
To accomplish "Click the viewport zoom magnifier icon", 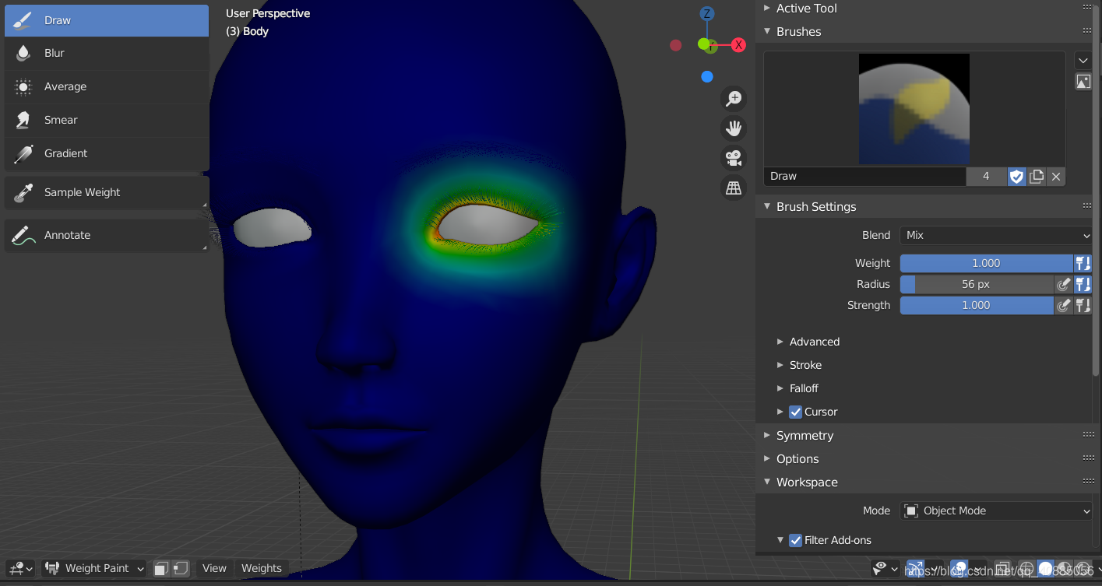I will tap(733, 99).
